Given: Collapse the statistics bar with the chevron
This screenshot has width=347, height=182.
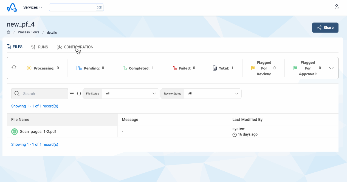Looking at the screenshot, I should 331,68.
